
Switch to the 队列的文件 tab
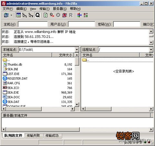(13, 136)
